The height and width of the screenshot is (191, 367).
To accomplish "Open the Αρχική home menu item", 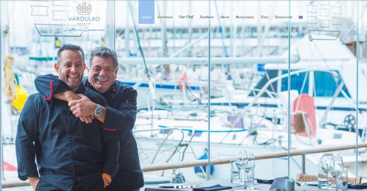I will point(146,17).
